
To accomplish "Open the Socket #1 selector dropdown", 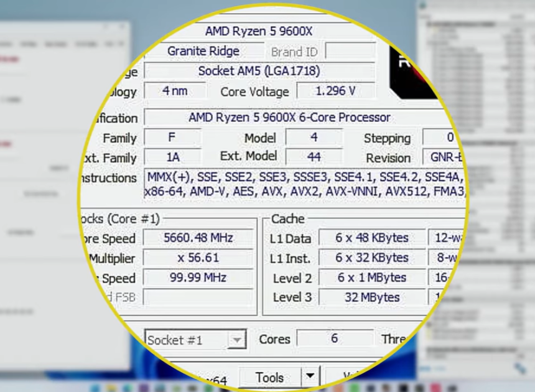I will 237,340.
